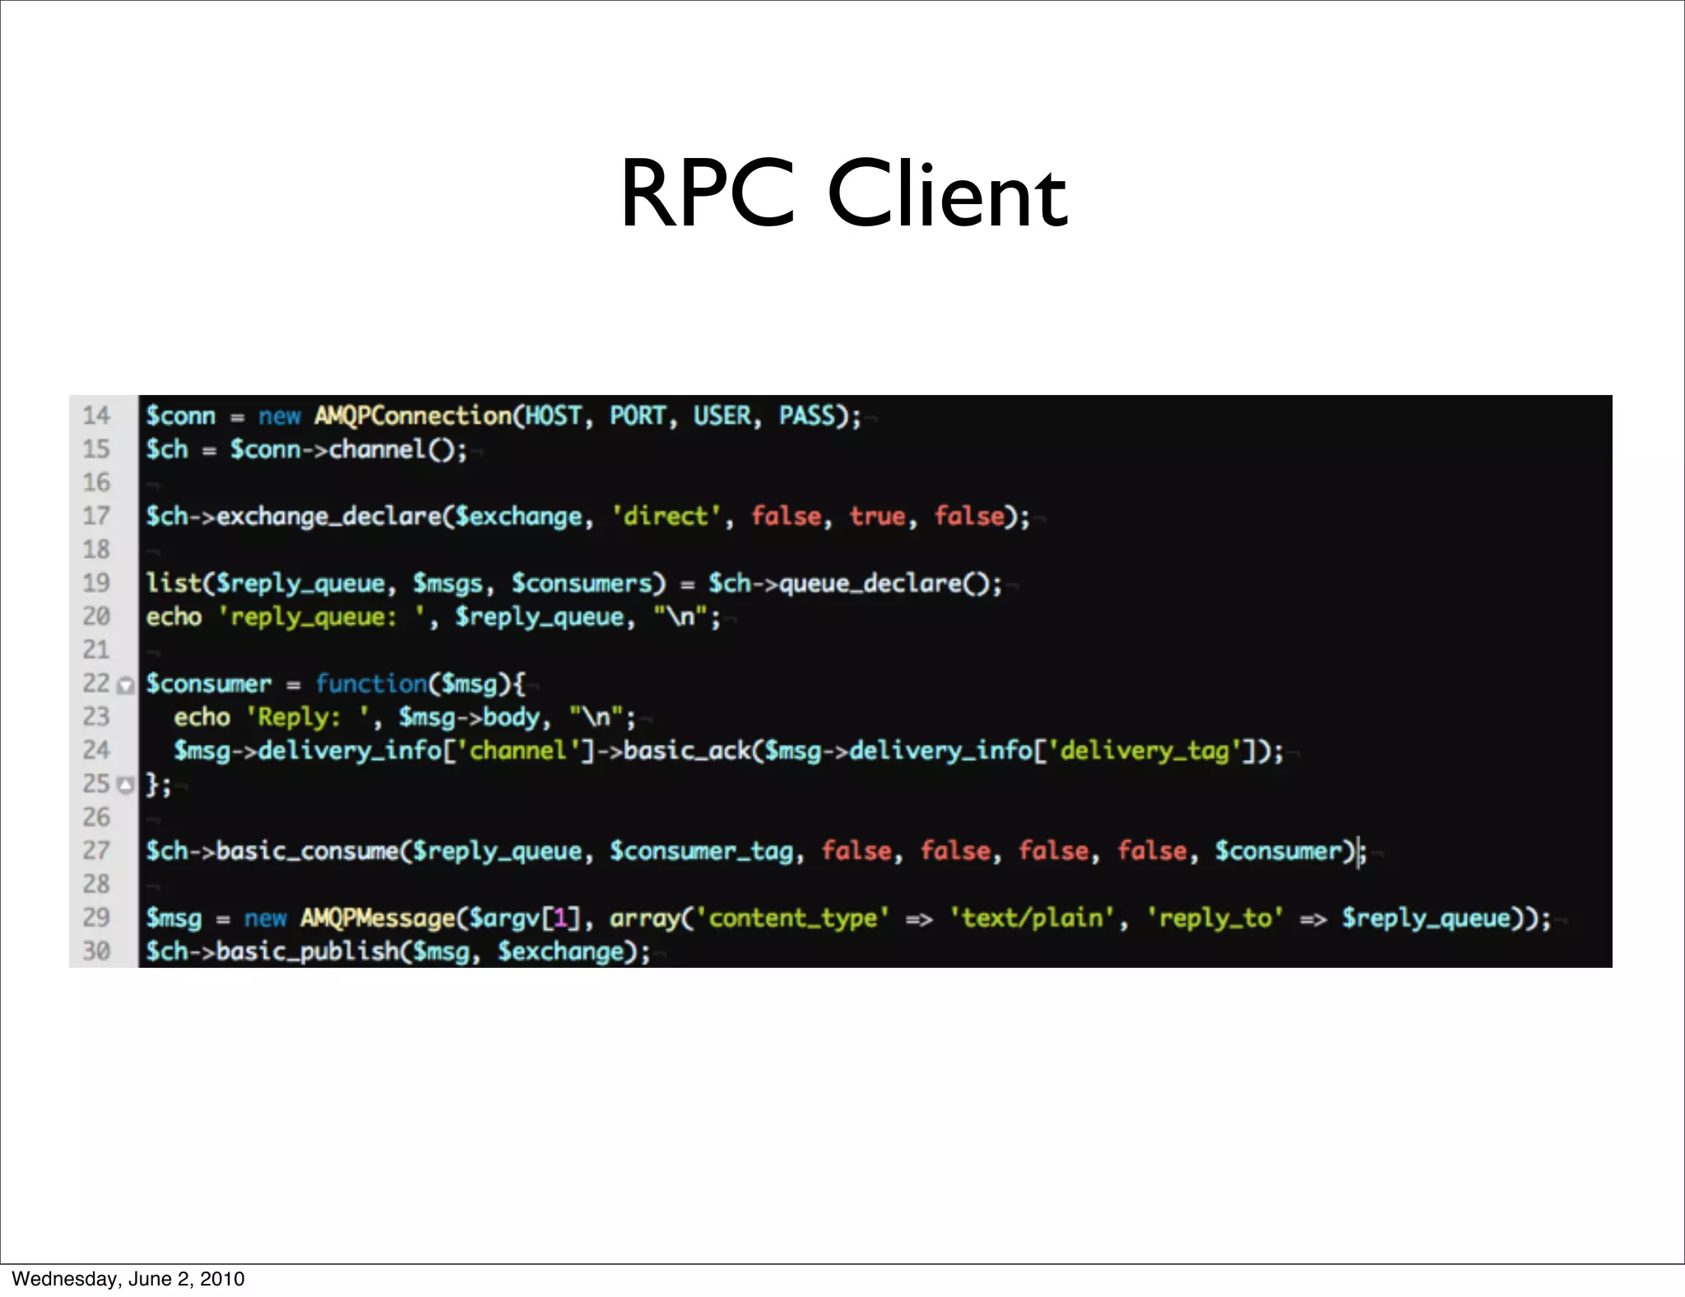1685x1297 pixels.
Task: Click the 'delivery_tag' string on line 24
Action: click(x=1144, y=751)
